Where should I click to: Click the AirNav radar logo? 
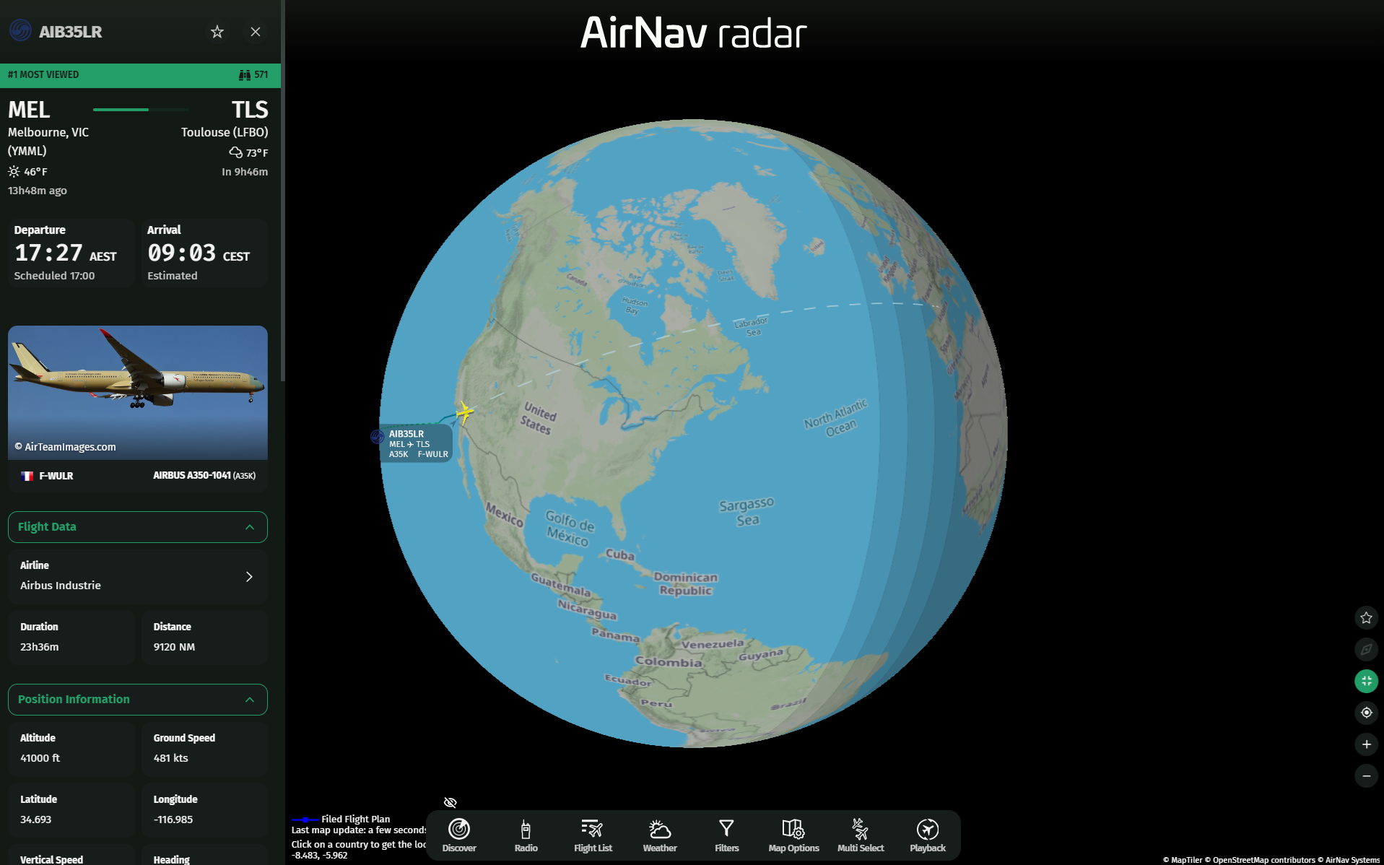(x=693, y=33)
